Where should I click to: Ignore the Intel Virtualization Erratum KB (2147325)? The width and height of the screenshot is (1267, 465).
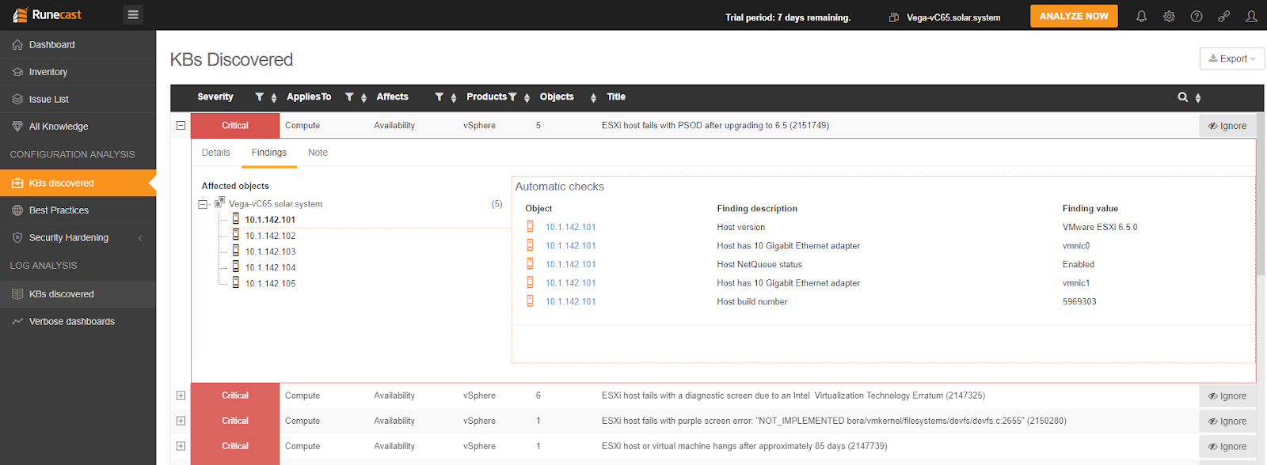click(x=1227, y=396)
